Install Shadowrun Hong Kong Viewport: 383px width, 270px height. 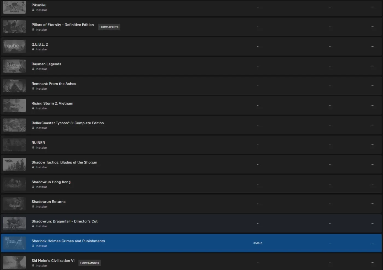click(x=39, y=187)
